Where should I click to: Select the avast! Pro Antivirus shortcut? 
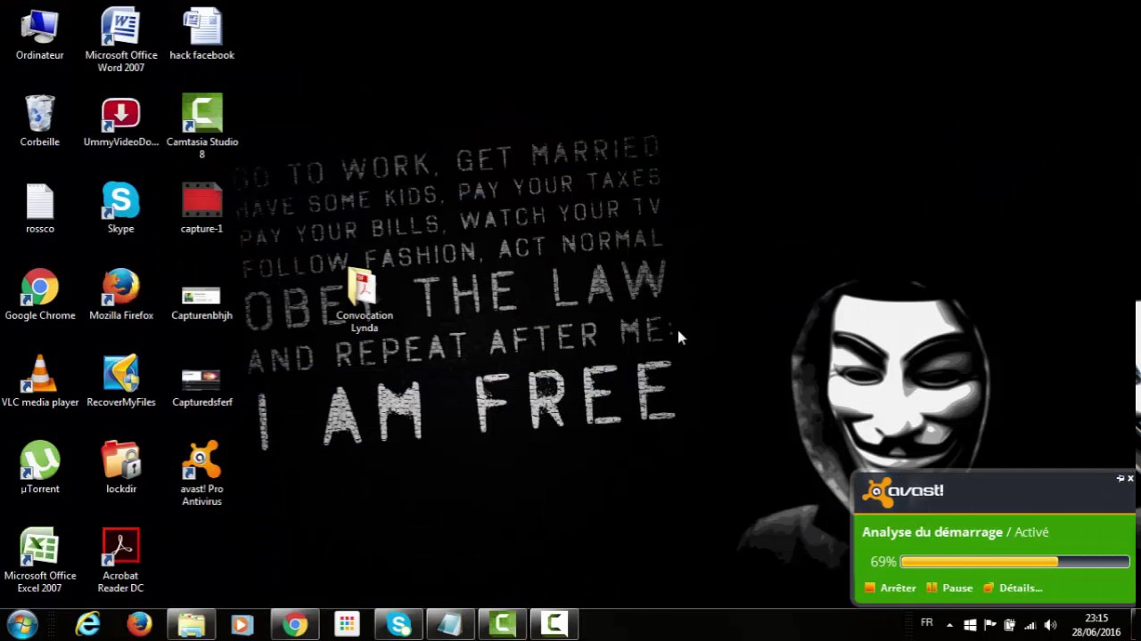tap(202, 474)
